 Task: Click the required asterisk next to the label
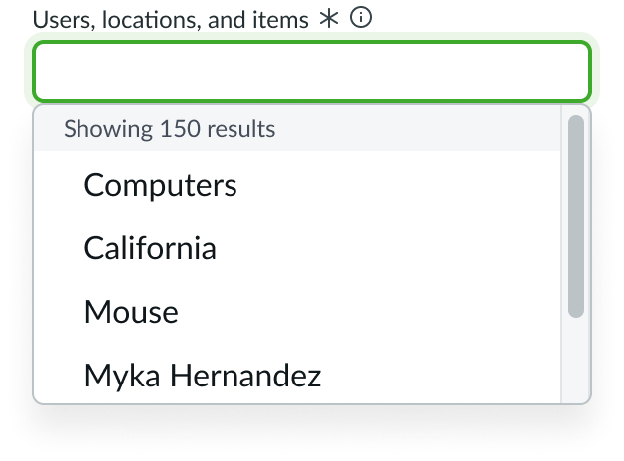coord(329,18)
